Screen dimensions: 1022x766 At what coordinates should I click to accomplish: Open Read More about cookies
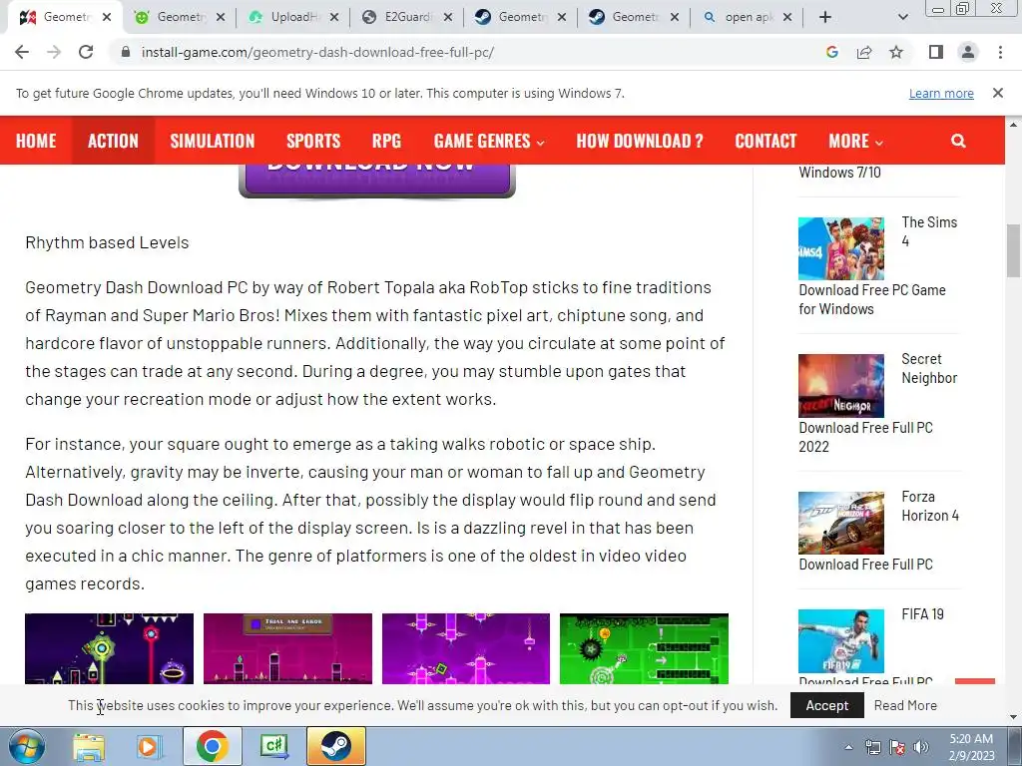[x=905, y=705]
